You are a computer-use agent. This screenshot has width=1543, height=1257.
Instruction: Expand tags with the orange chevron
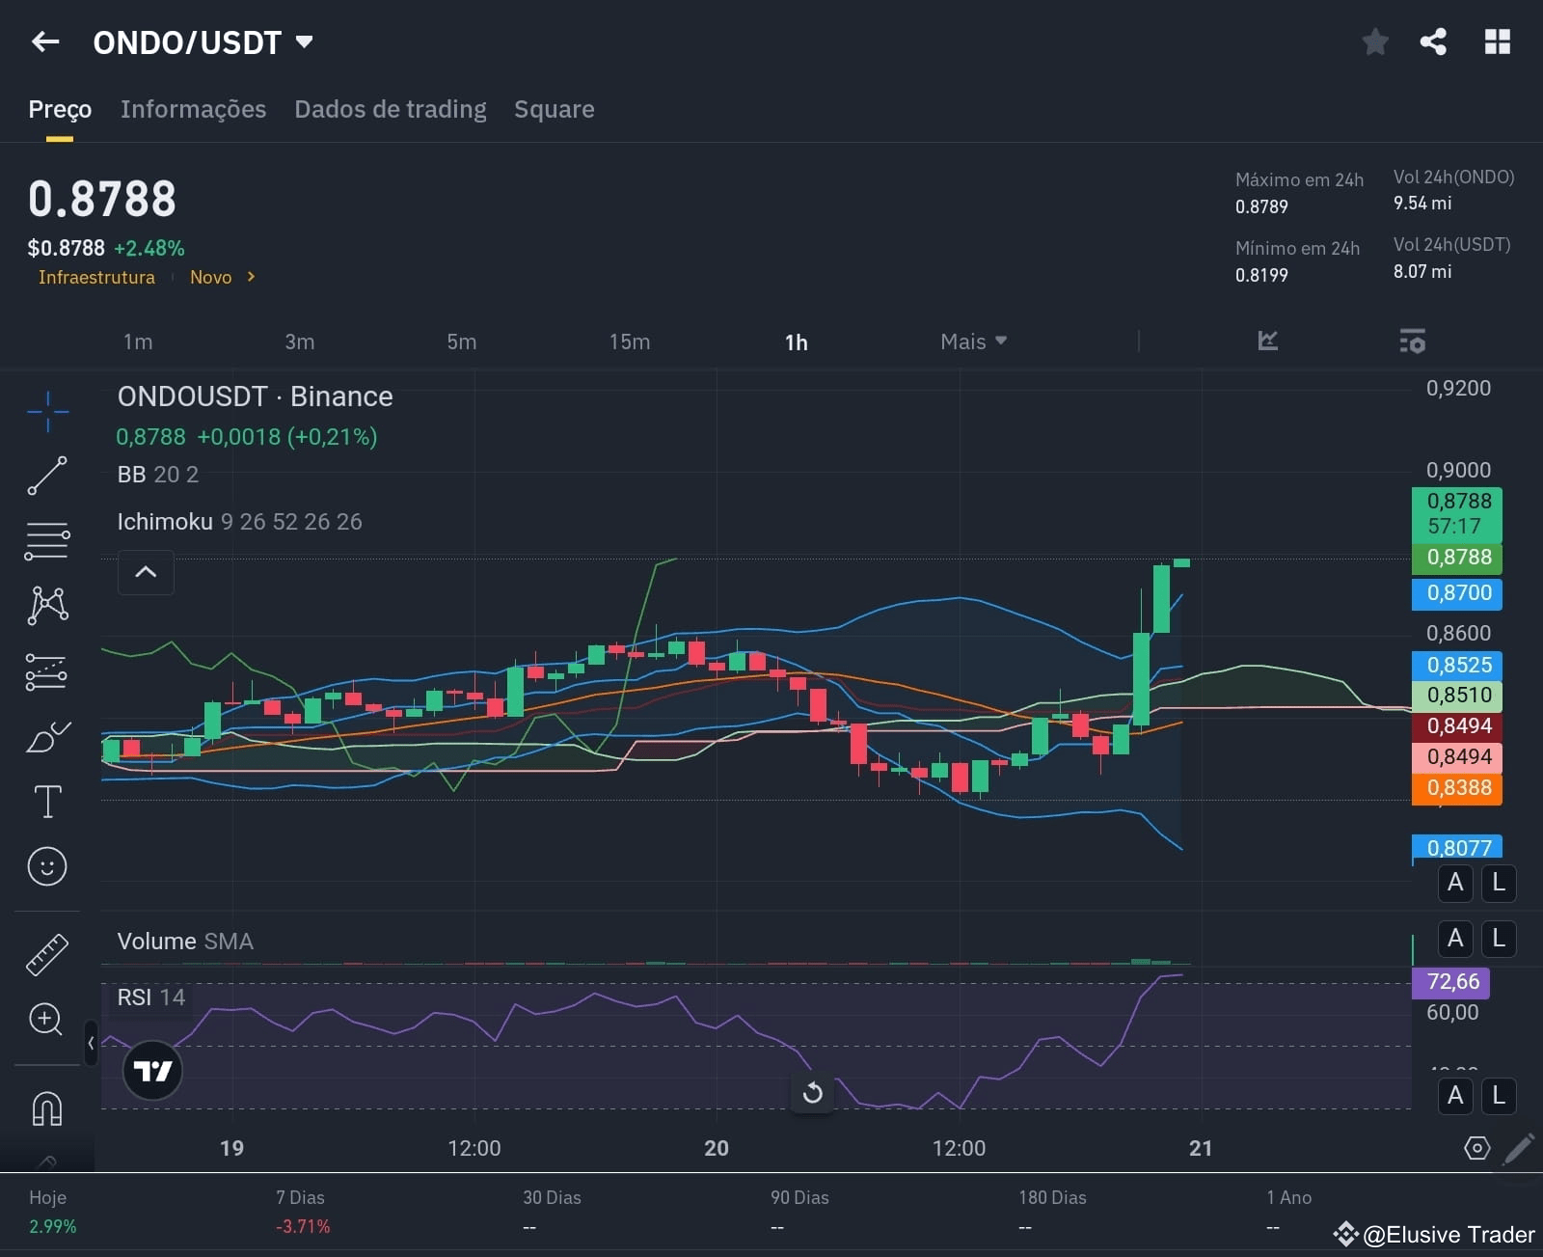[251, 277]
